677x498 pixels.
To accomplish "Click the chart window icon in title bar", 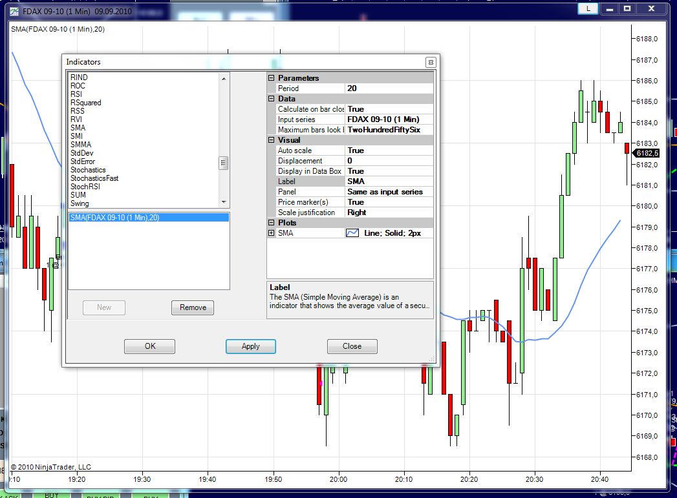I will pos(15,11).
